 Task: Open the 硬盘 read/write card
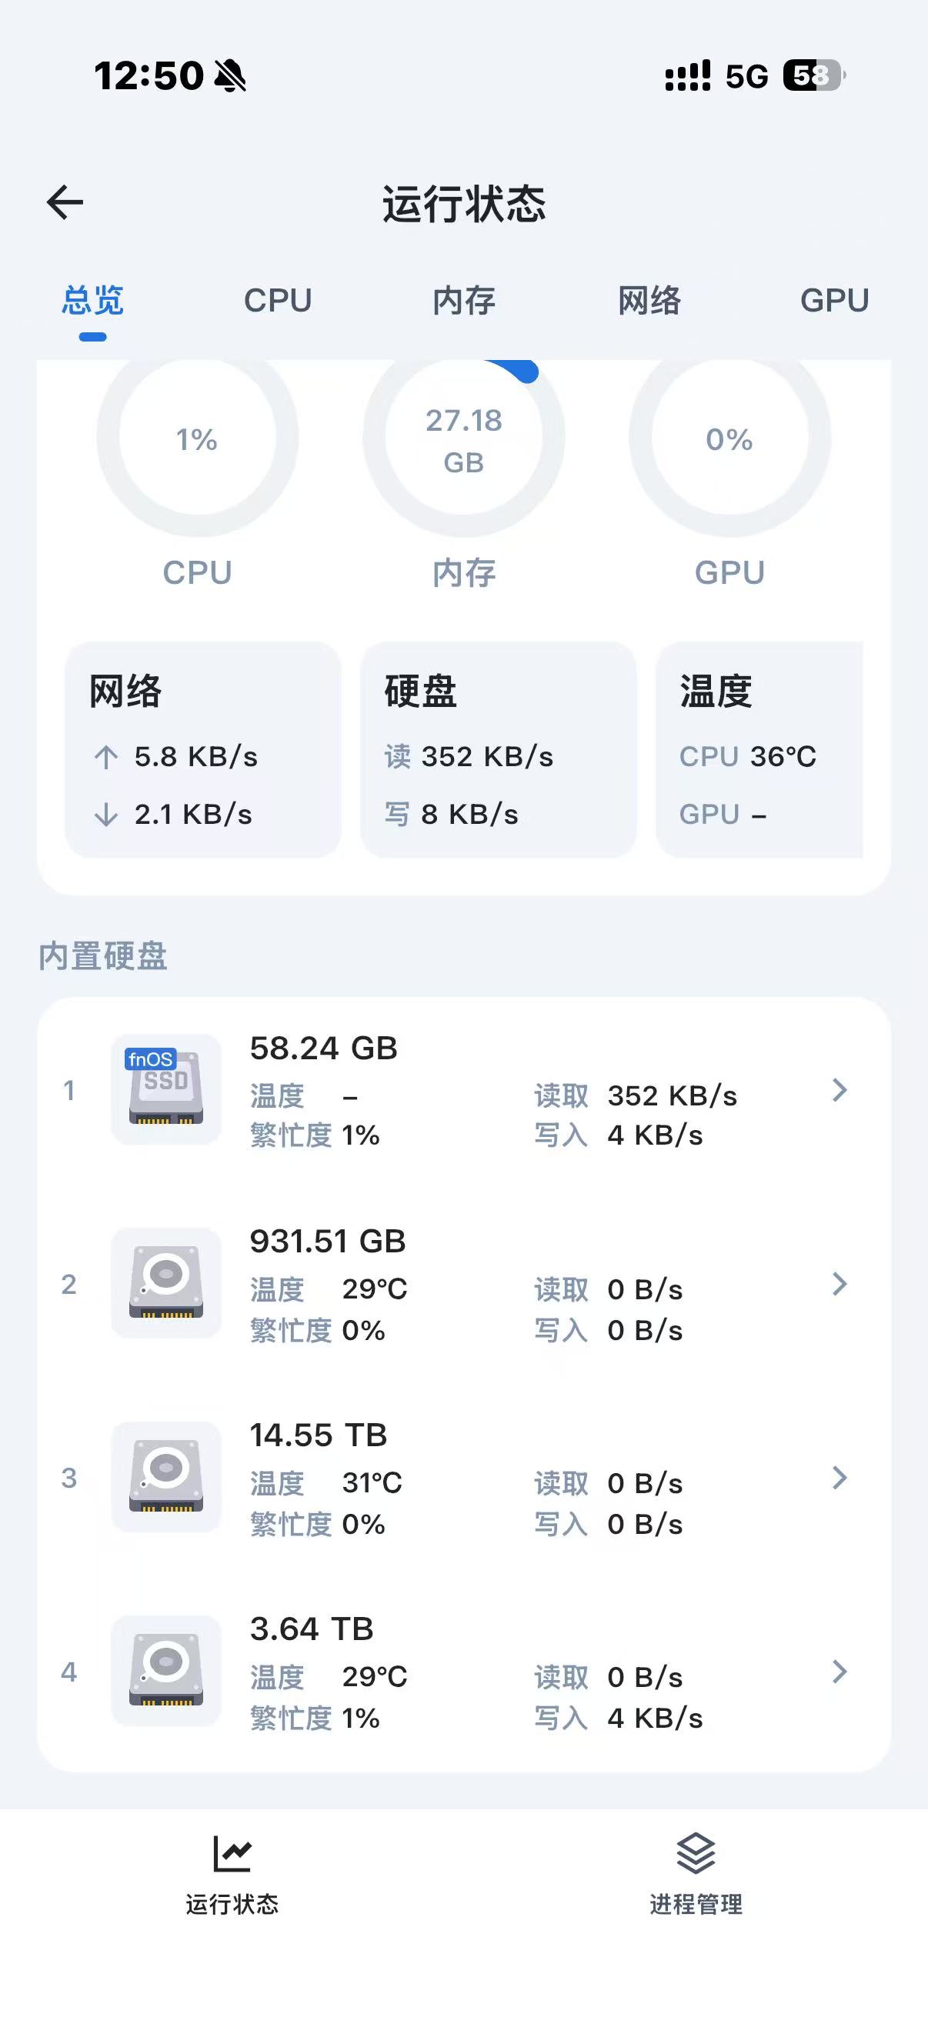coord(498,749)
